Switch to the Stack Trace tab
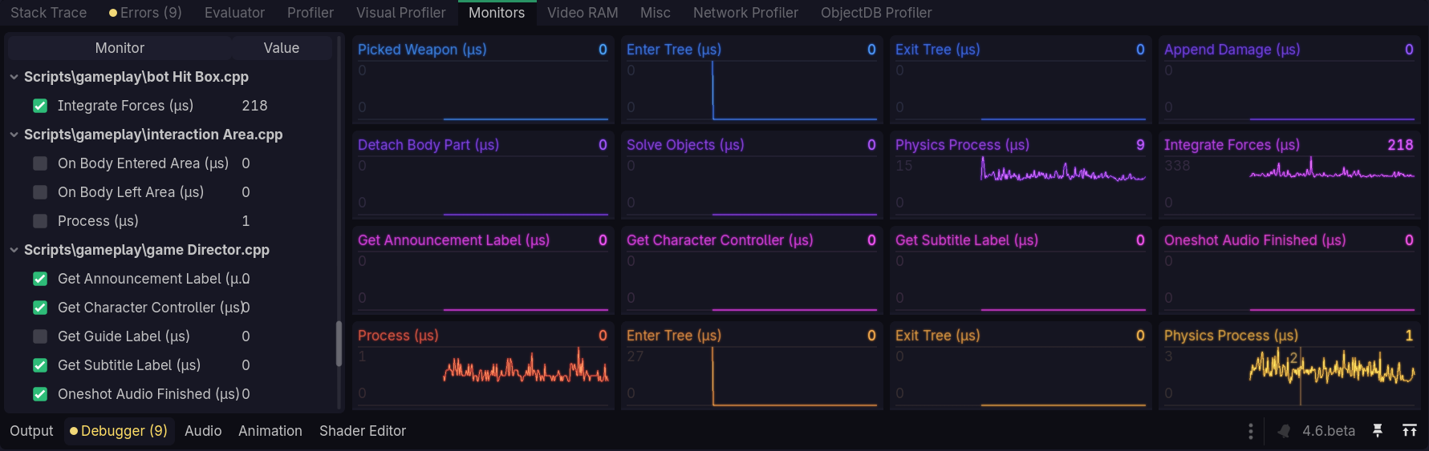 [x=48, y=13]
